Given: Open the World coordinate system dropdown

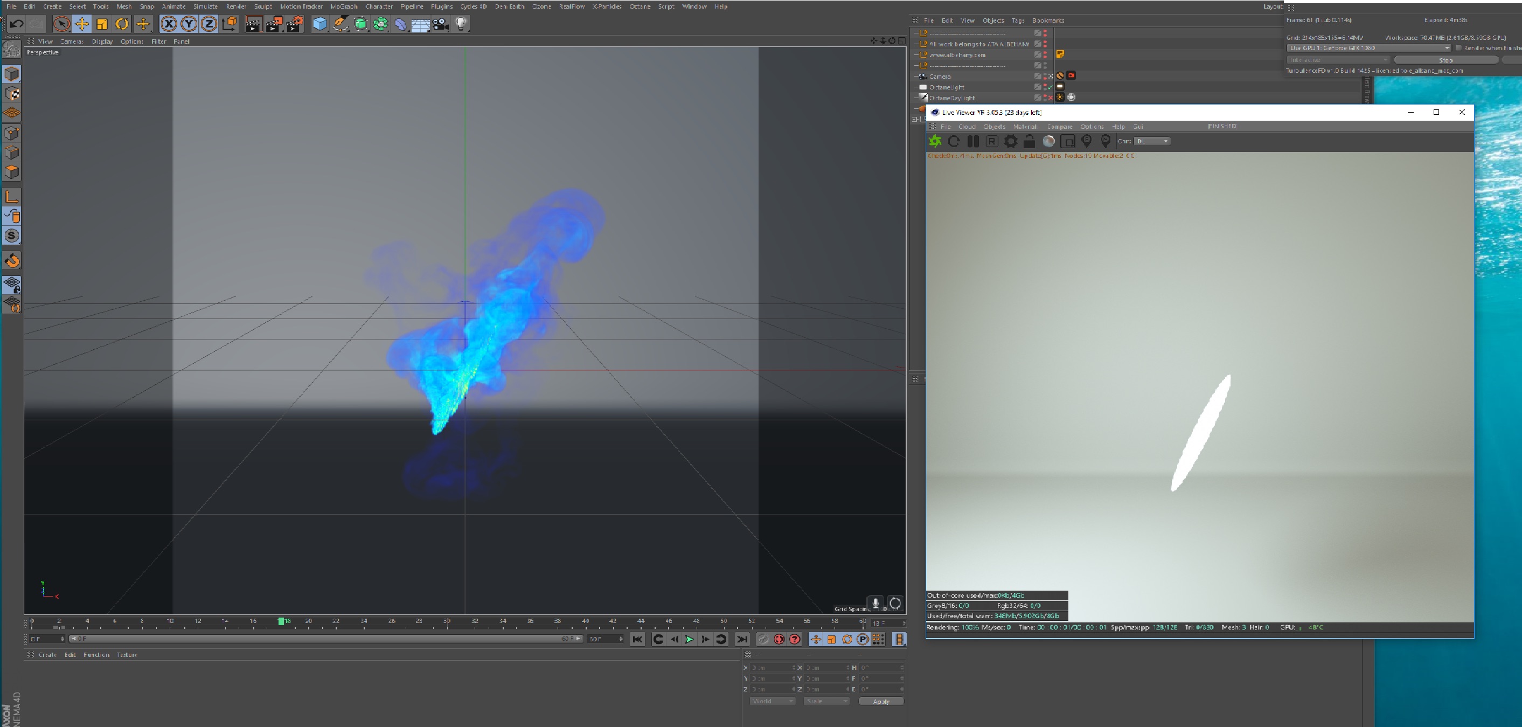Looking at the screenshot, I should (772, 701).
